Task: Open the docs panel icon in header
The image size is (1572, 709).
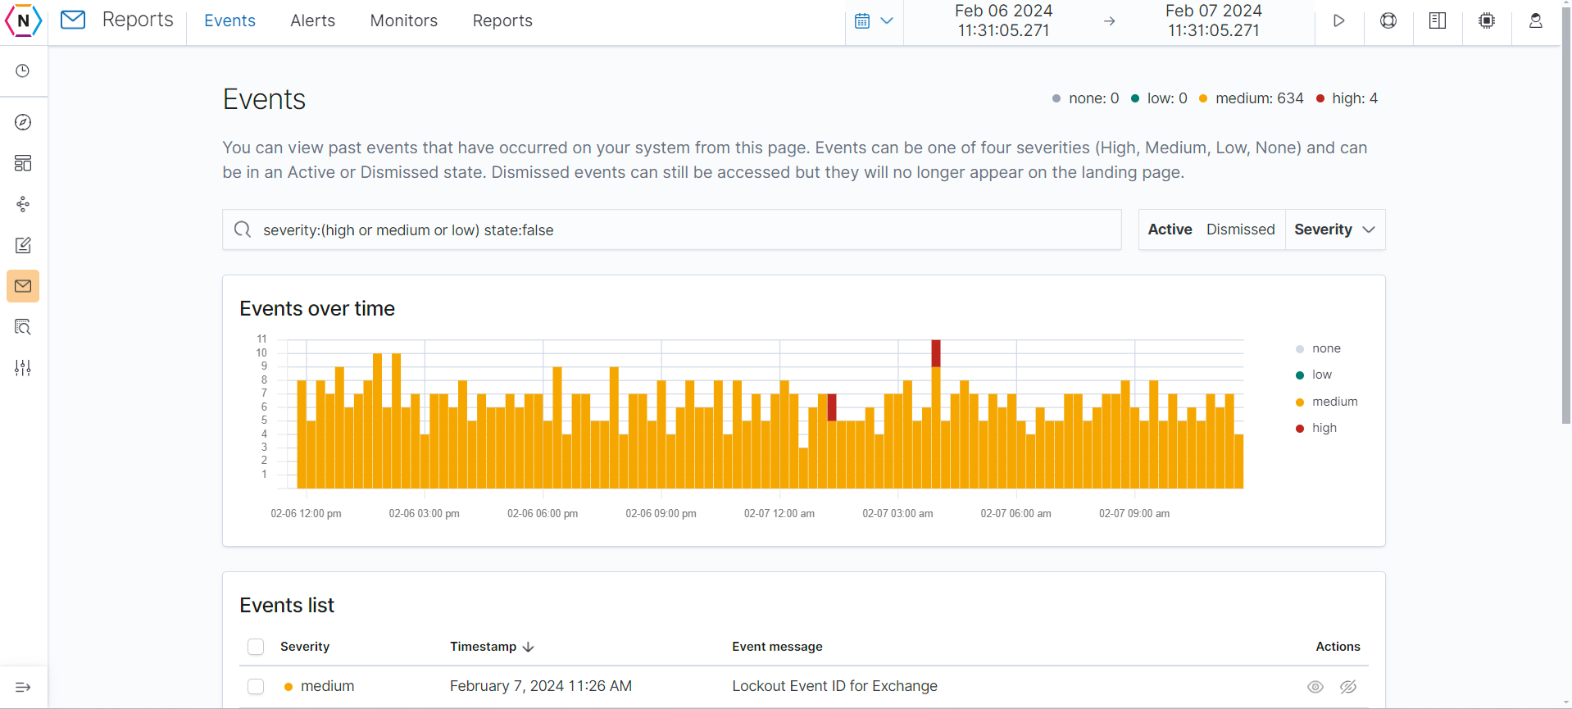Action: click(1438, 21)
